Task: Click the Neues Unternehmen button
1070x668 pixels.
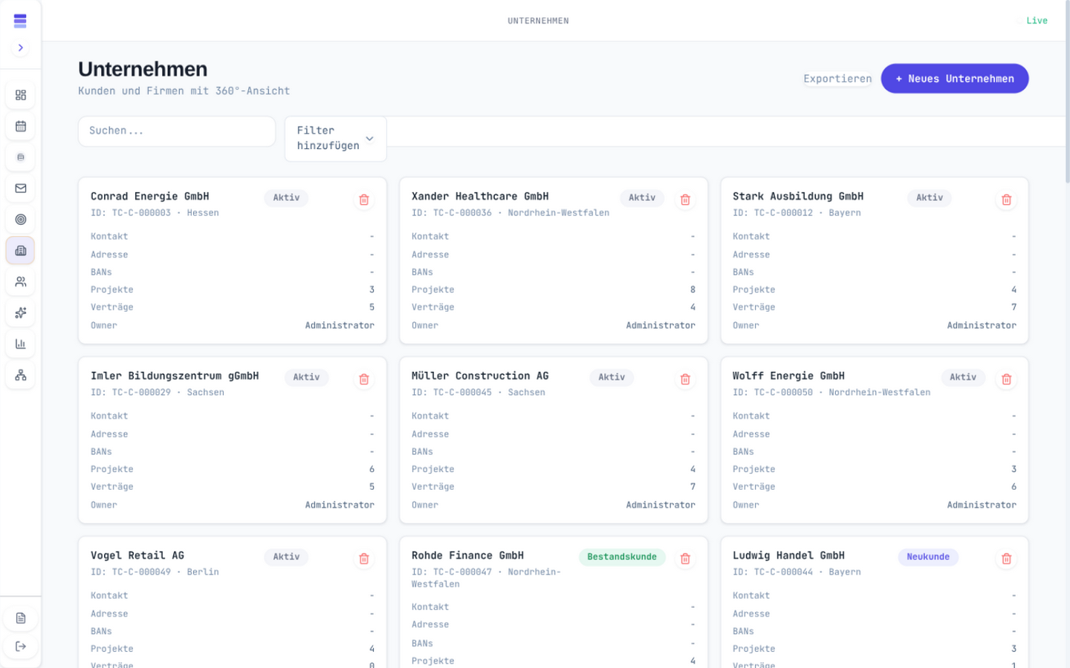Action: coord(954,79)
